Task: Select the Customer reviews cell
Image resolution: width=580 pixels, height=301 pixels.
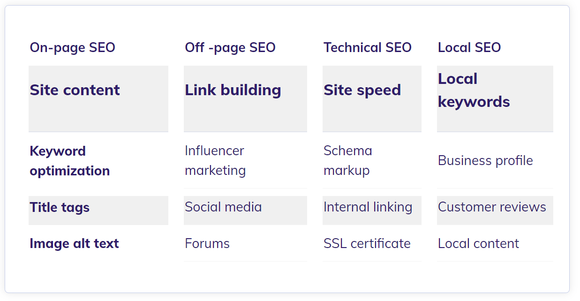Action: pyautogui.click(x=495, y=211)
